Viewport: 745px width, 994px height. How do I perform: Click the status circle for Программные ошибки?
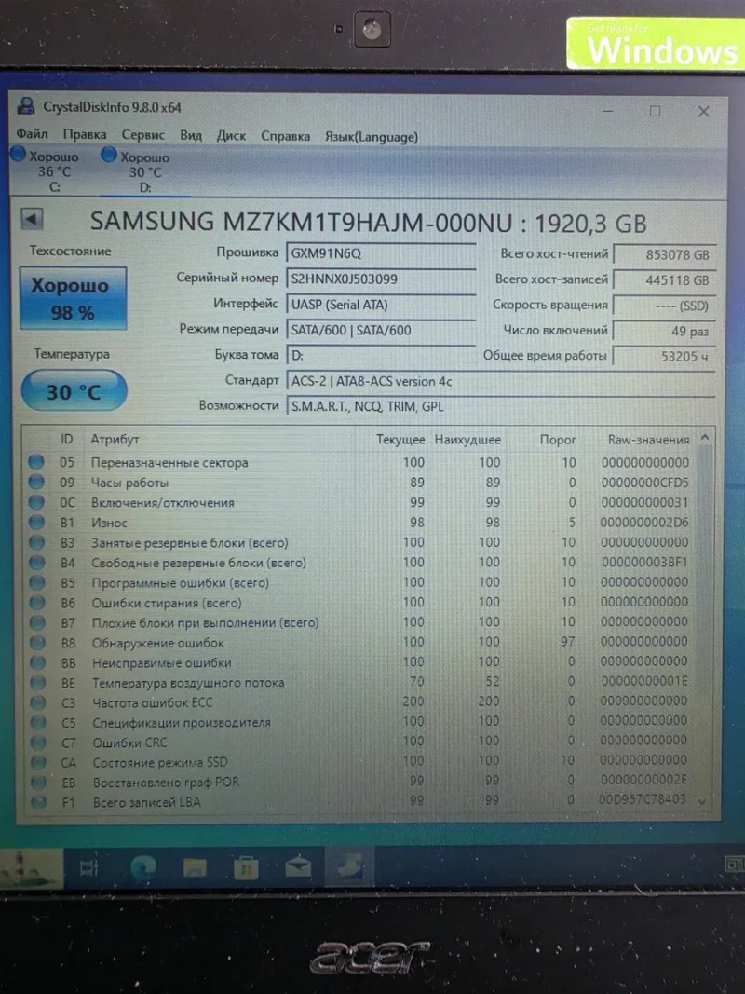[37, 582]
